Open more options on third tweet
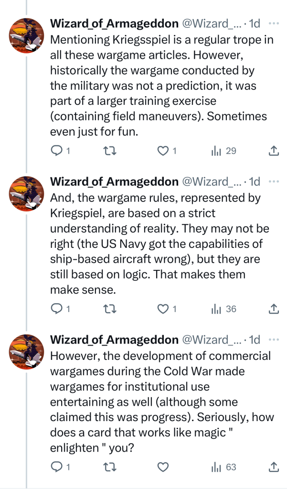 [274, 339]
